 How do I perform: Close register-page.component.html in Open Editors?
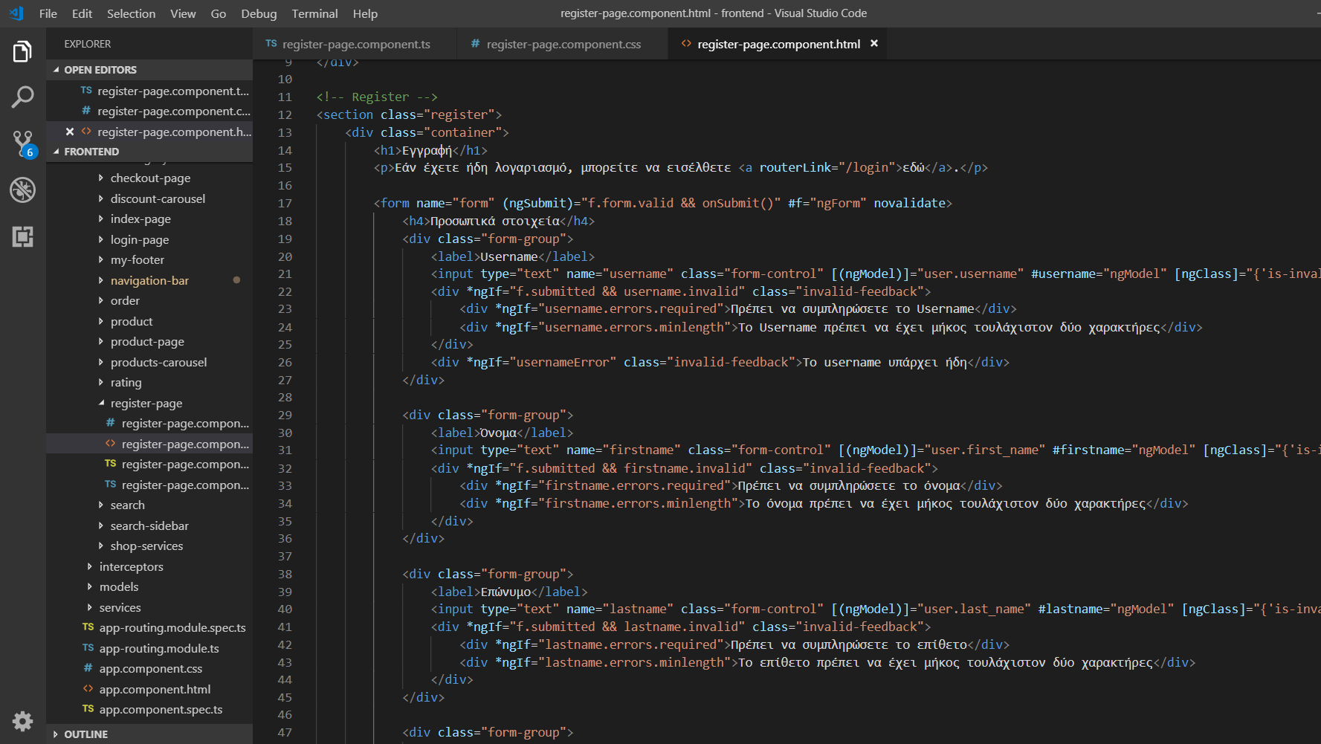coord(69,132)
